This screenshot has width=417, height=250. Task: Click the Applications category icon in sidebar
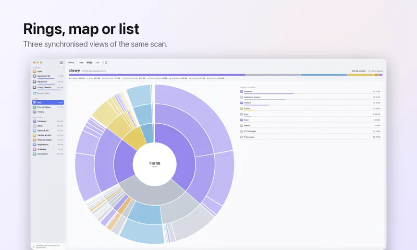click(34, 145)
